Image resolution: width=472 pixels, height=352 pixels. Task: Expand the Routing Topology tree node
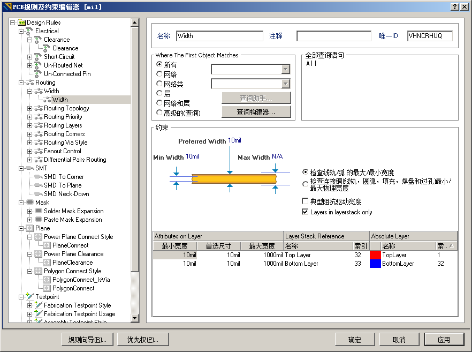tap(31, 108)
